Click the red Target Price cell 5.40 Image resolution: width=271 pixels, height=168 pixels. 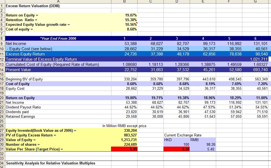[x=124, y=149]
